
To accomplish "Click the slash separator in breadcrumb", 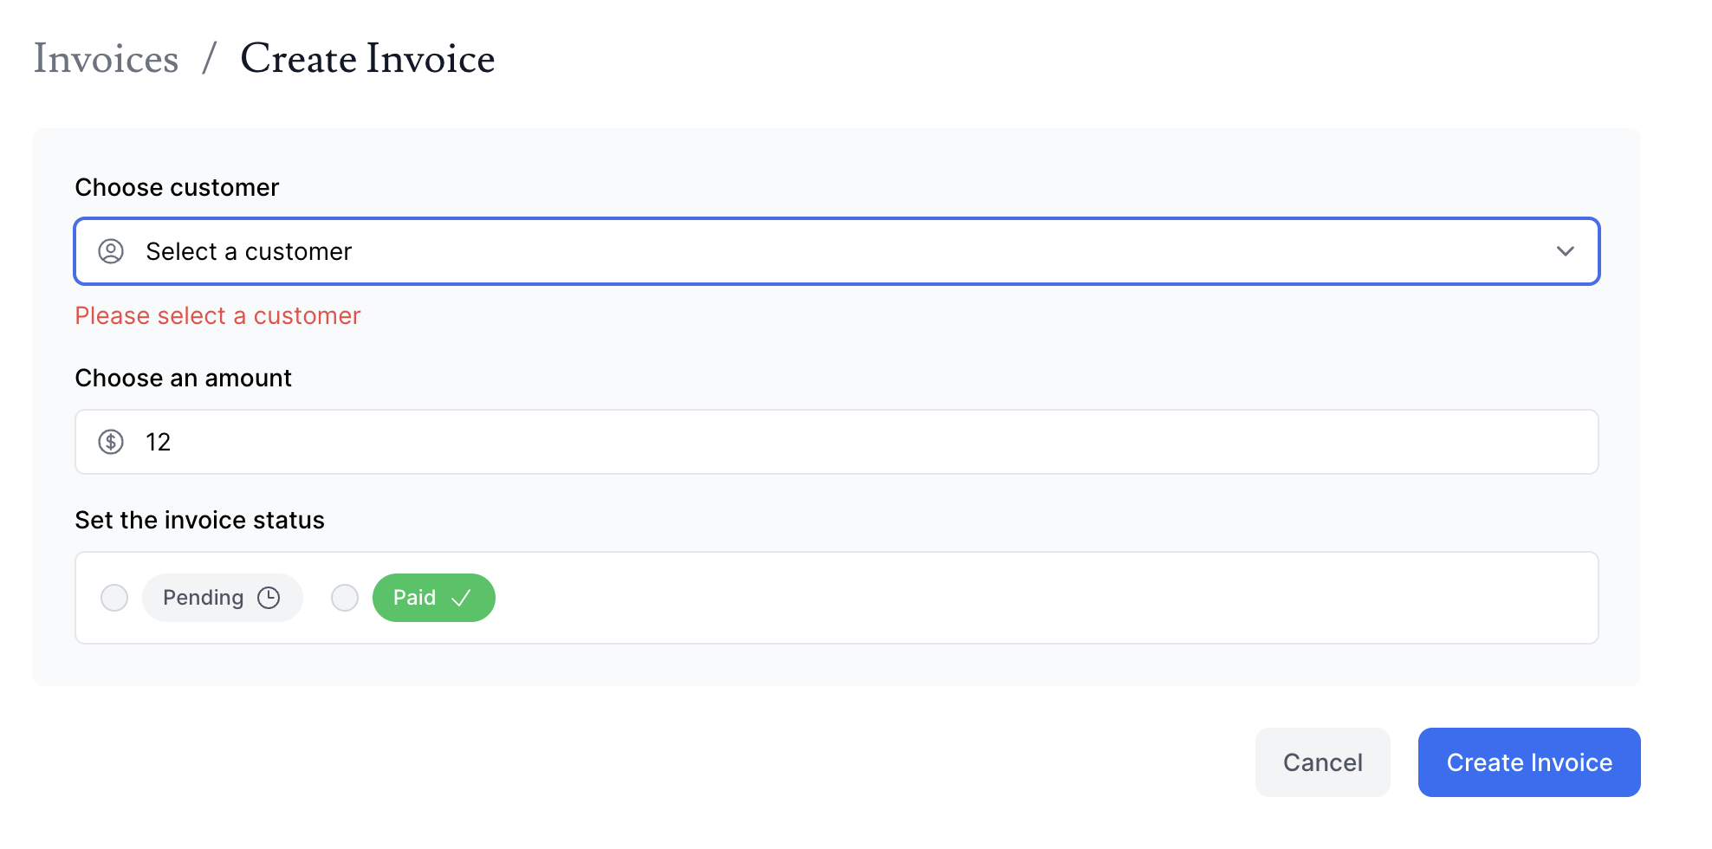I will pyautogui.click(x=209, y=59).
